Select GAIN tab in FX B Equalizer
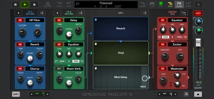 click(x=62, y=61)
